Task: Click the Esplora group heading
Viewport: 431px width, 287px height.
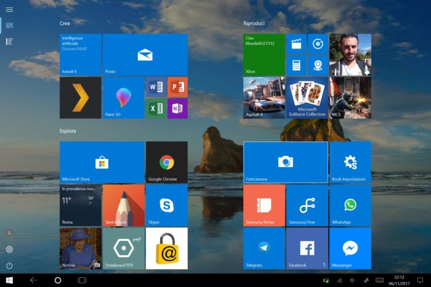Action: [x=68, y=131]
